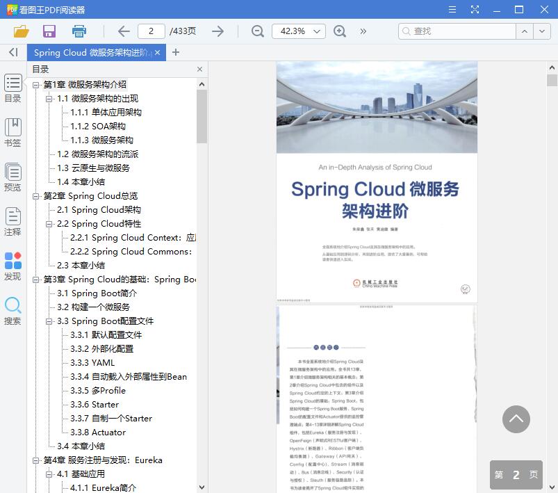The image size is (558, 493).
Task: Print the document with the printer icon
Action: tap(79, 31)
